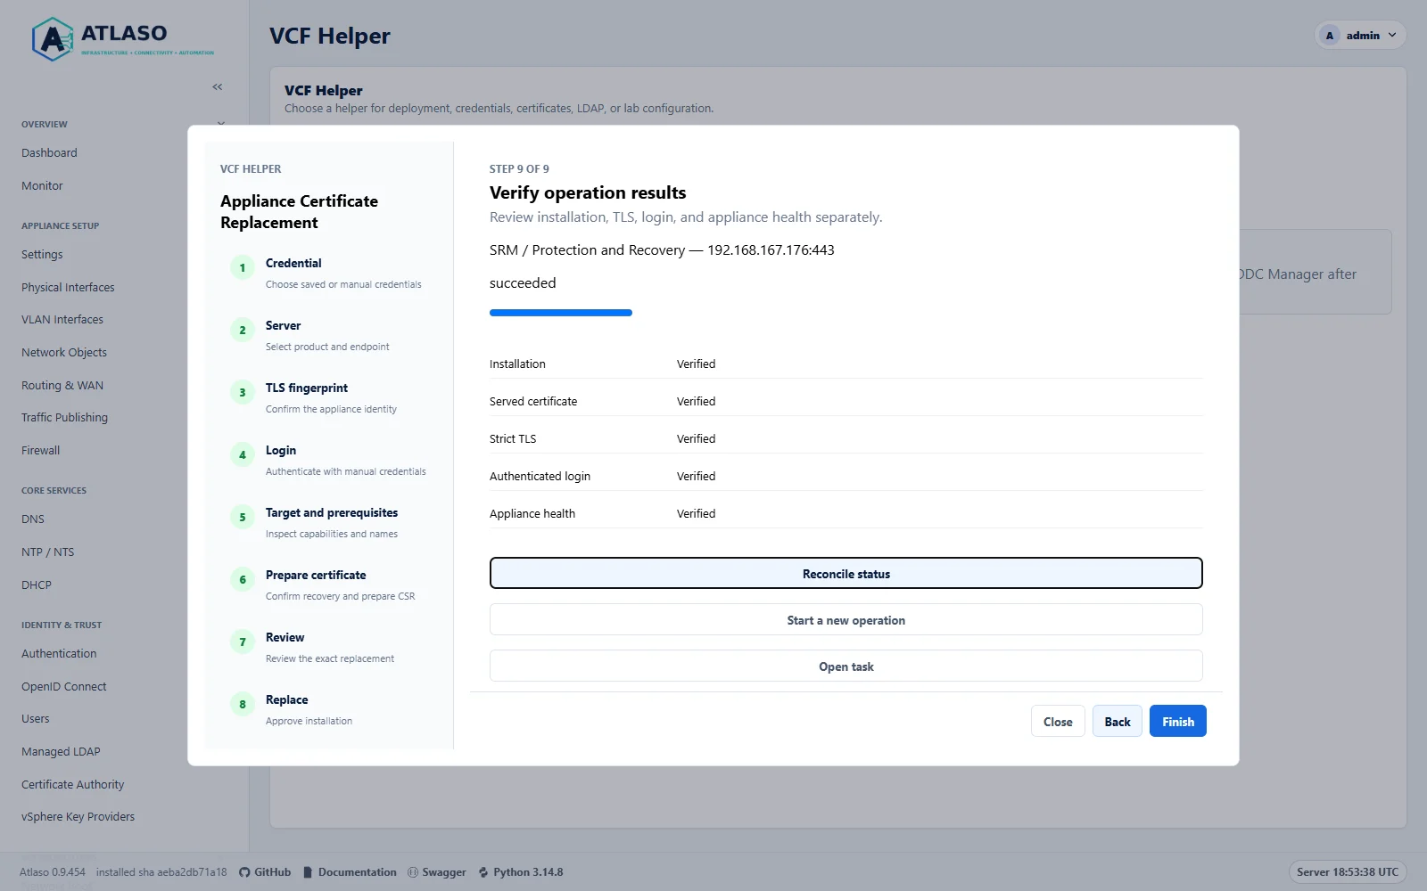
Task: Open Dashboard in the sidebar
Action: [49, 153]
